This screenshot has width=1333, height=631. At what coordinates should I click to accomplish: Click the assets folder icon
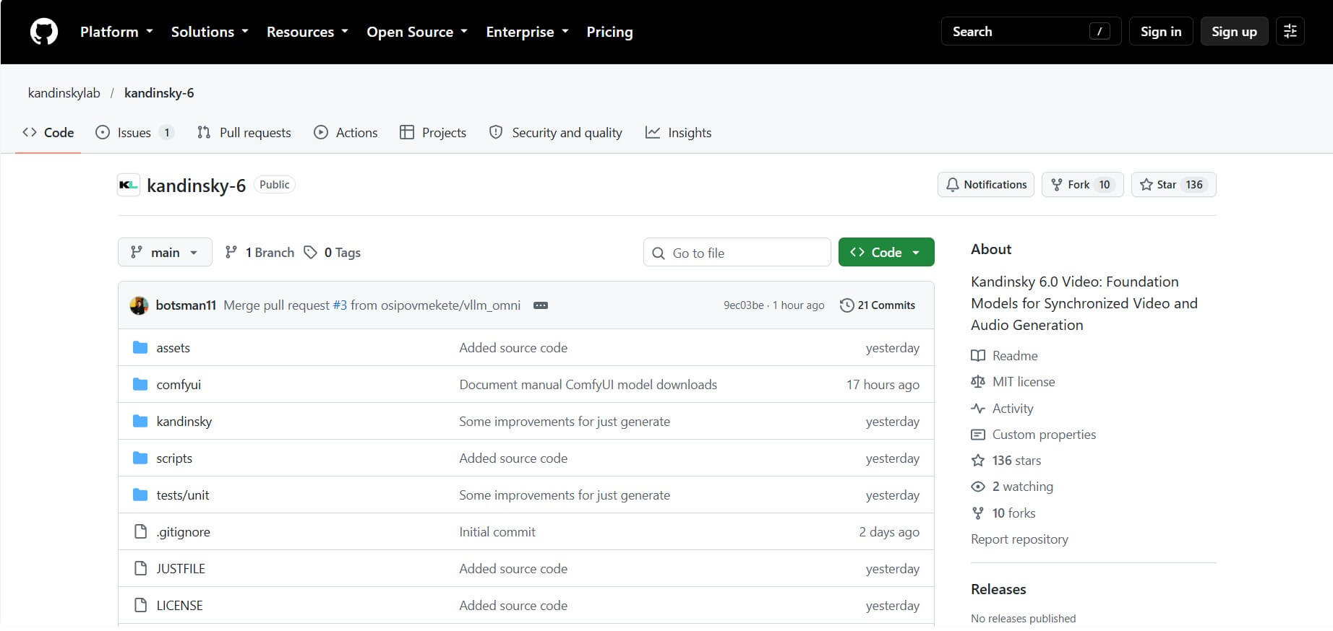(140, 347)
